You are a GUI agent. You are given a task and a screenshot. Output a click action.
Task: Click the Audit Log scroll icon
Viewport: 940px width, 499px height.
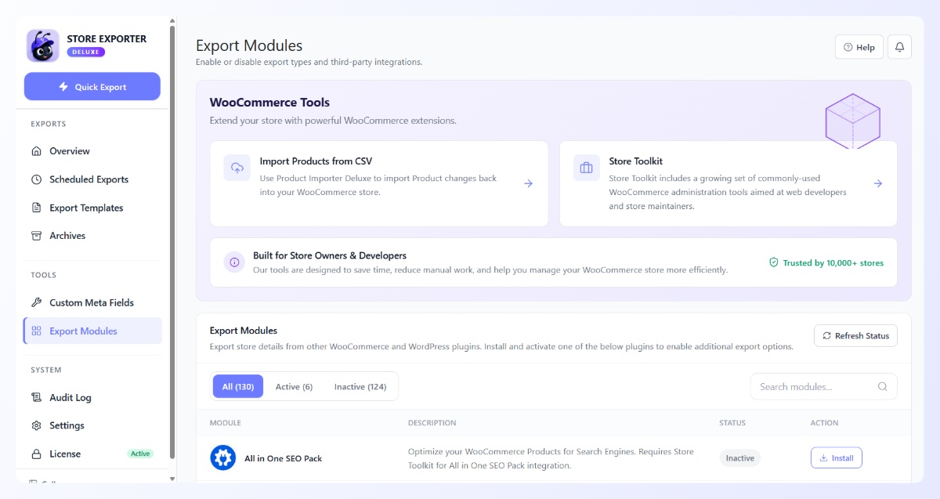coord(36,397)
